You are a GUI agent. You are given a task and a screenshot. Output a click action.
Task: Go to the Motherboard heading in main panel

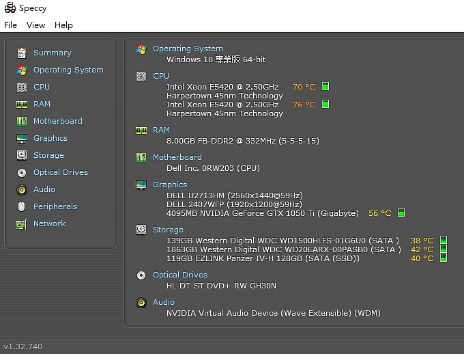tap(177, 157)
